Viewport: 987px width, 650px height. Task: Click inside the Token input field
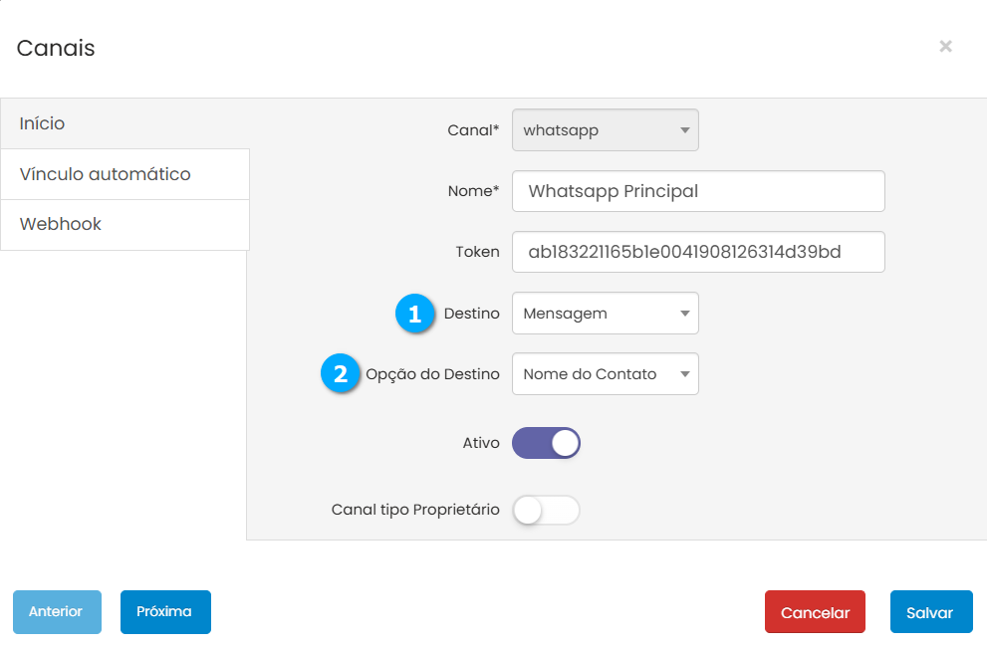click(697, 252)
